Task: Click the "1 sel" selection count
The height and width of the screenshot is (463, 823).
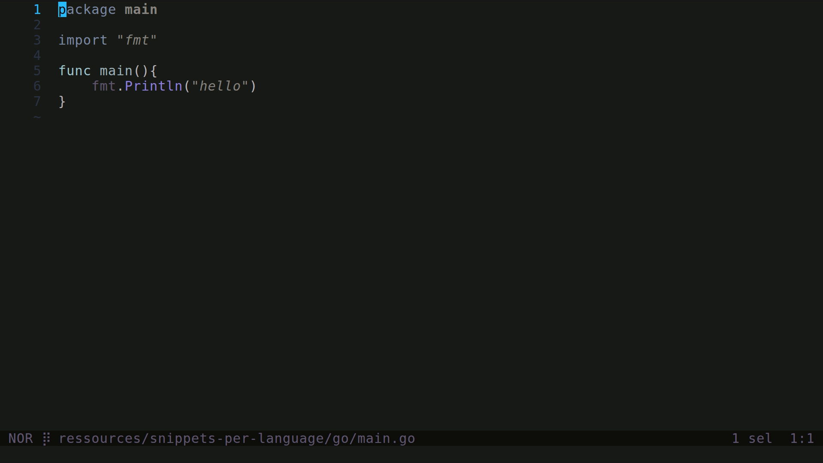Action: (x=752, y=439)
